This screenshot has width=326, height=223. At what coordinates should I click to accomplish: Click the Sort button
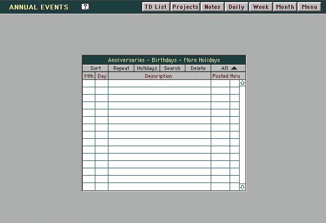[95, 68]
